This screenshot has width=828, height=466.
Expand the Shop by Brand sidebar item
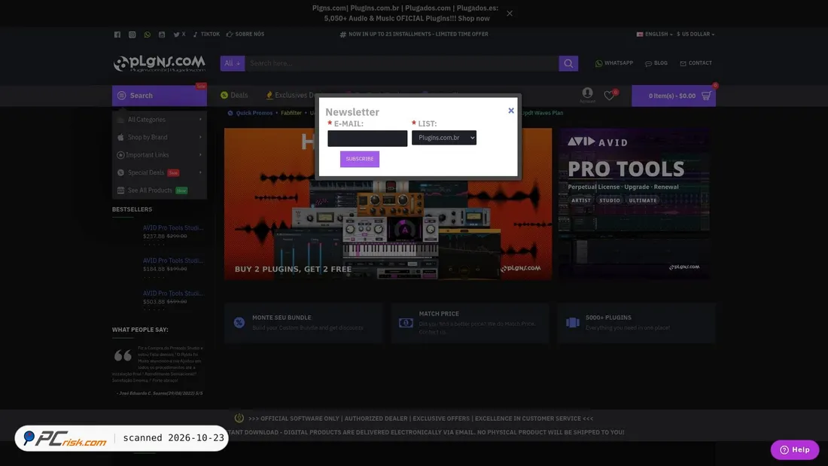coord(159,137)
